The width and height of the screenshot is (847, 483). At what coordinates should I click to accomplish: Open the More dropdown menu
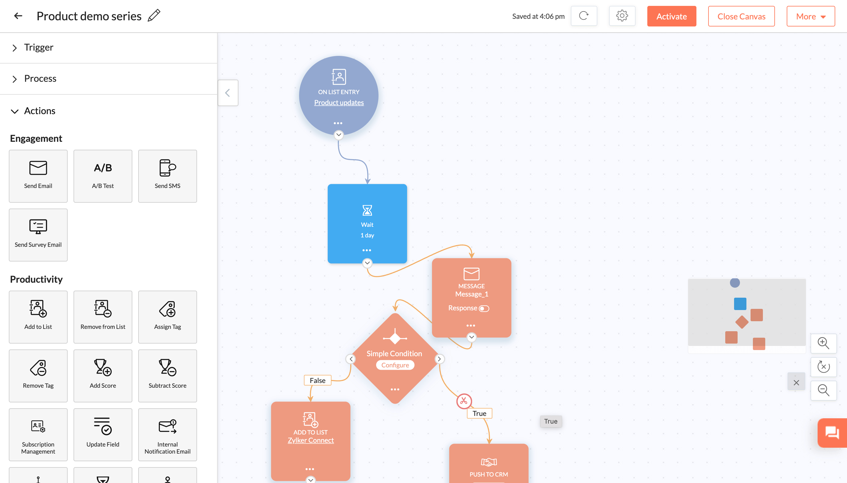811,16
